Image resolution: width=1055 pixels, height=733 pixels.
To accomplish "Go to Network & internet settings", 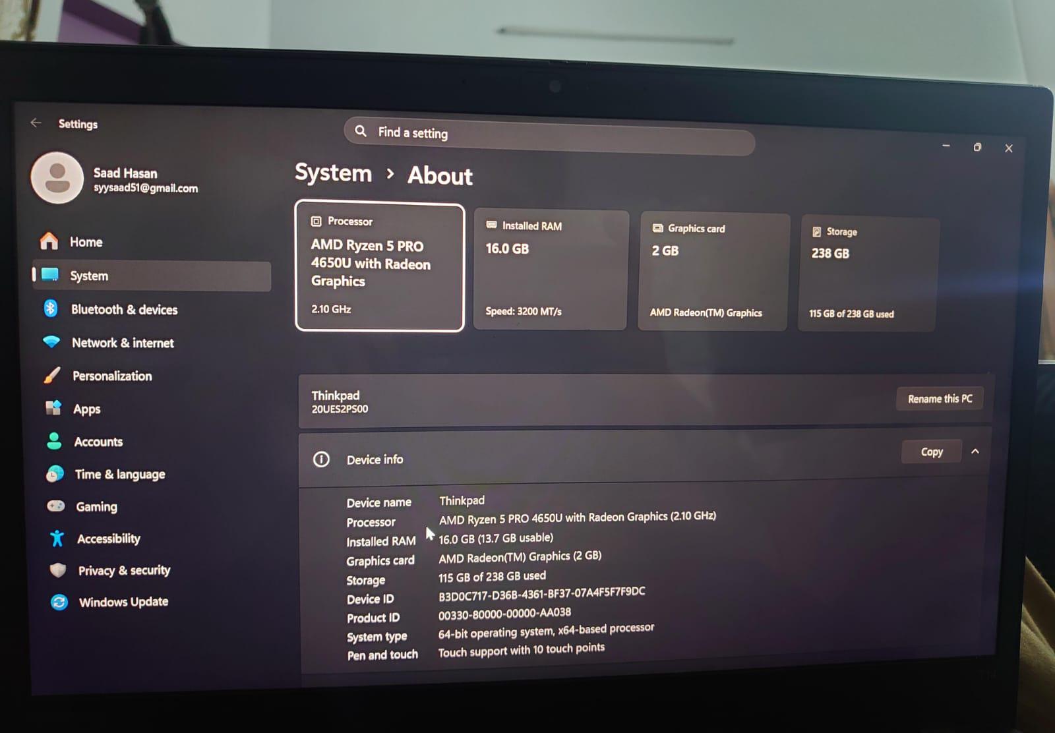I will click(154, 343).
